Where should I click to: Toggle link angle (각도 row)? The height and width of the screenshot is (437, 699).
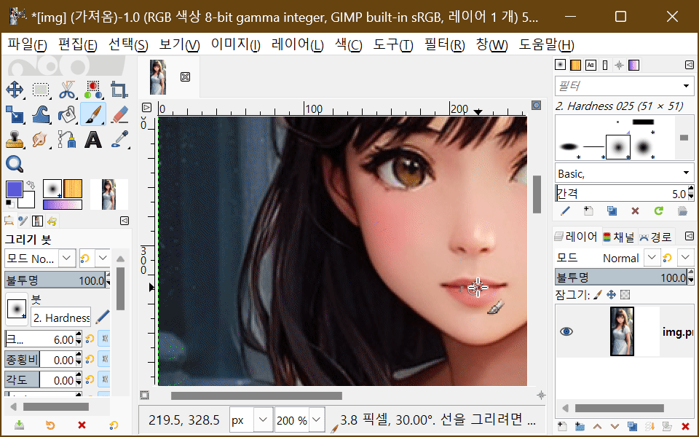(x=105, y=380)
